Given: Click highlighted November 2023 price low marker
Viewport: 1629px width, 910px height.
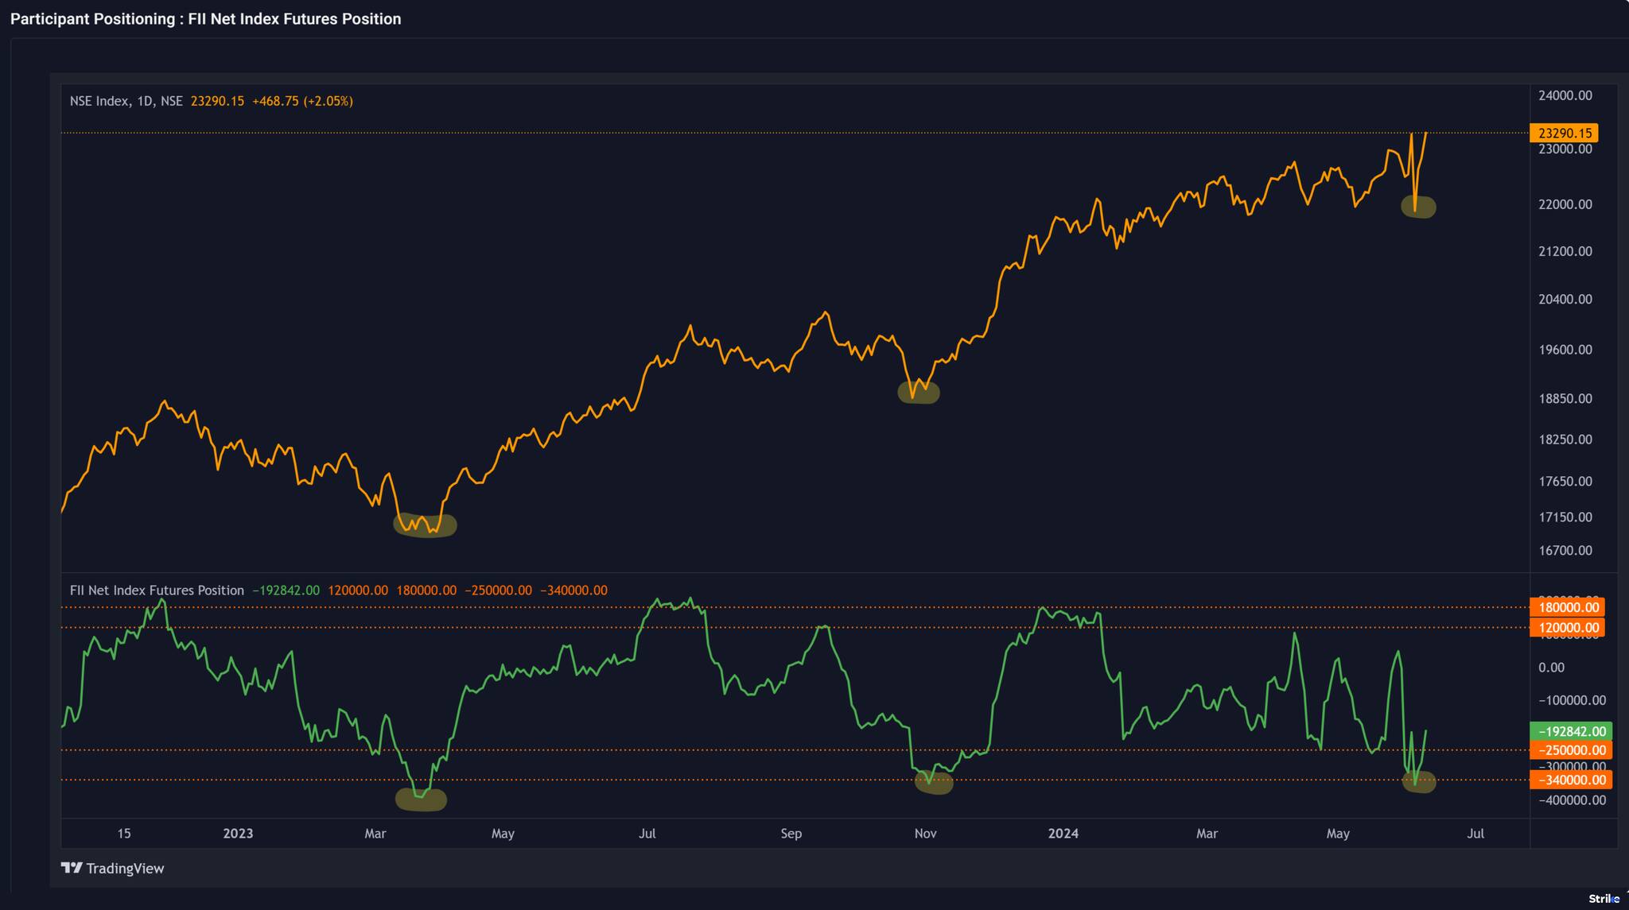Looking at the screenshot, I should 919,392.
